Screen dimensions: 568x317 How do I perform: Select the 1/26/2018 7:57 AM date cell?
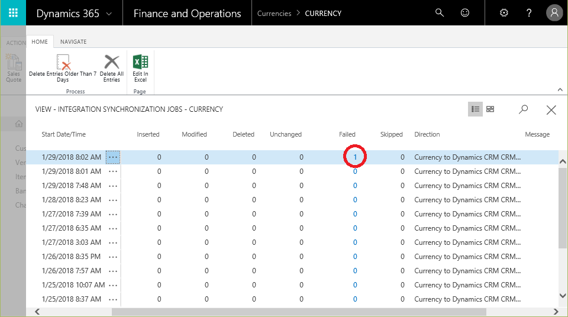(72, 271)
